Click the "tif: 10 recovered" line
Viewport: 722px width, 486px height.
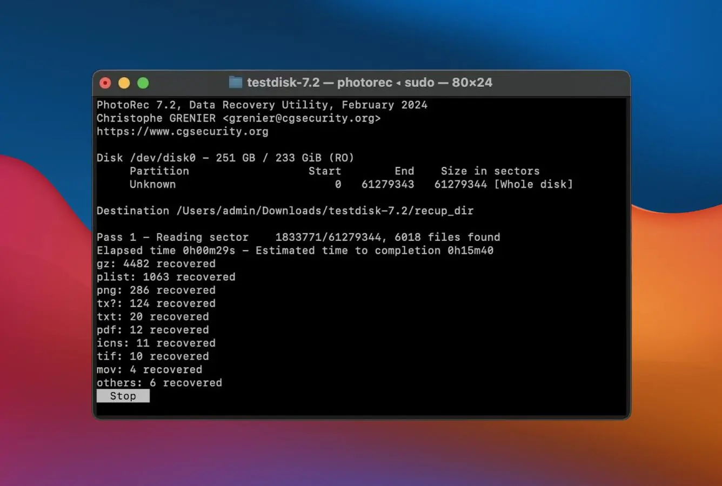153,356
